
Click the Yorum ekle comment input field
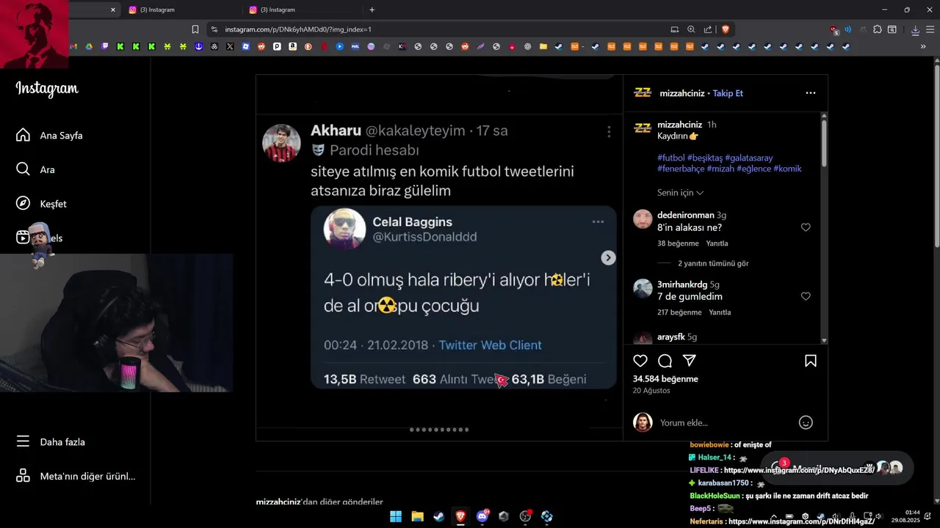click(723, 422)
